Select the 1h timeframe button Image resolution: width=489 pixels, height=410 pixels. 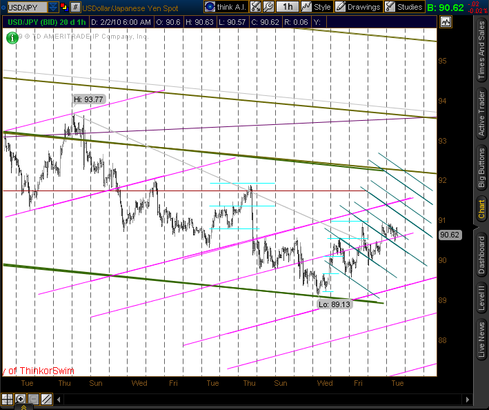(288, 6)
